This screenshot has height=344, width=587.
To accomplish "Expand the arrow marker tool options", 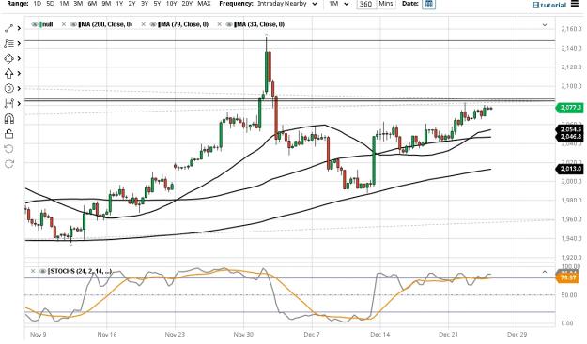I will tap(19, 74).
